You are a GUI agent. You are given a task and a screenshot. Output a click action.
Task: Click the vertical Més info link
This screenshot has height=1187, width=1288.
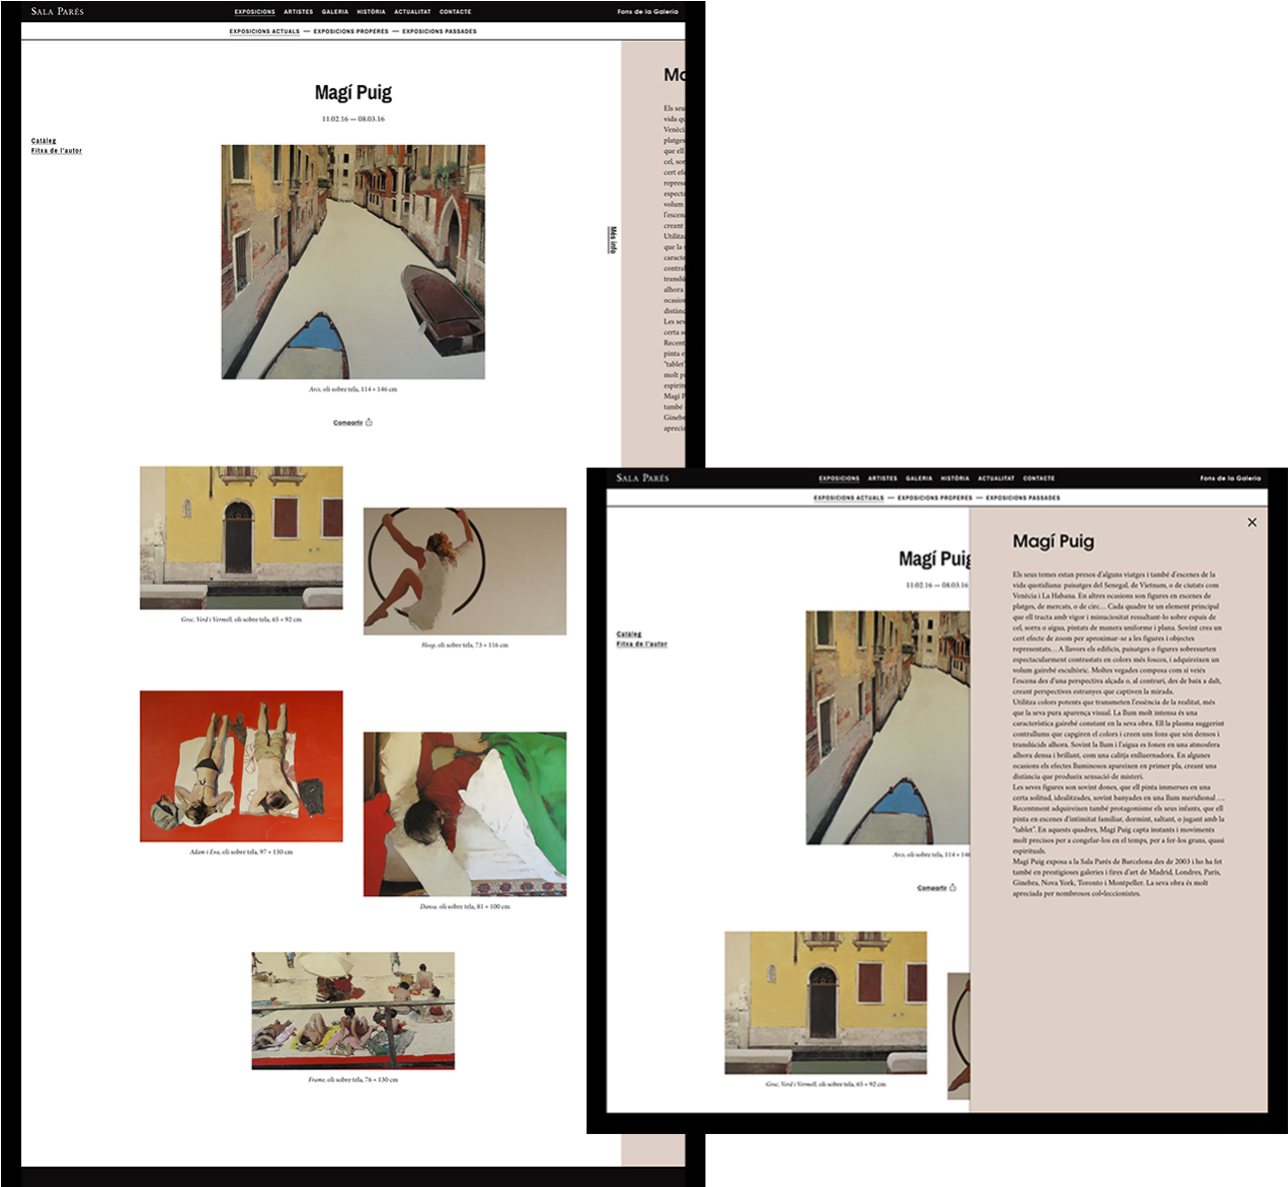pyautogui.click(x=613, y=240)
